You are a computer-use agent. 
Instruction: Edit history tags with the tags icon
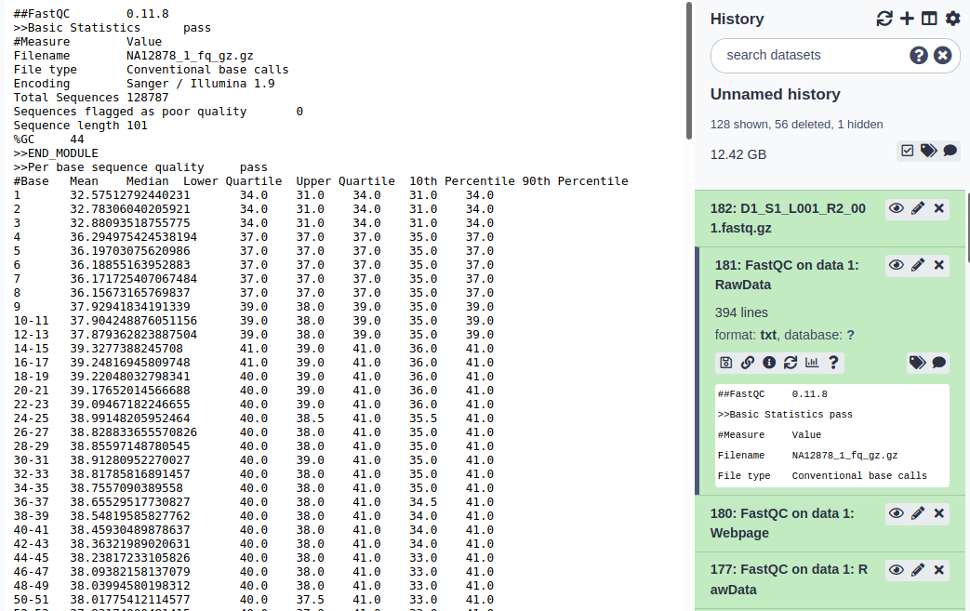[x=928, y=151]
